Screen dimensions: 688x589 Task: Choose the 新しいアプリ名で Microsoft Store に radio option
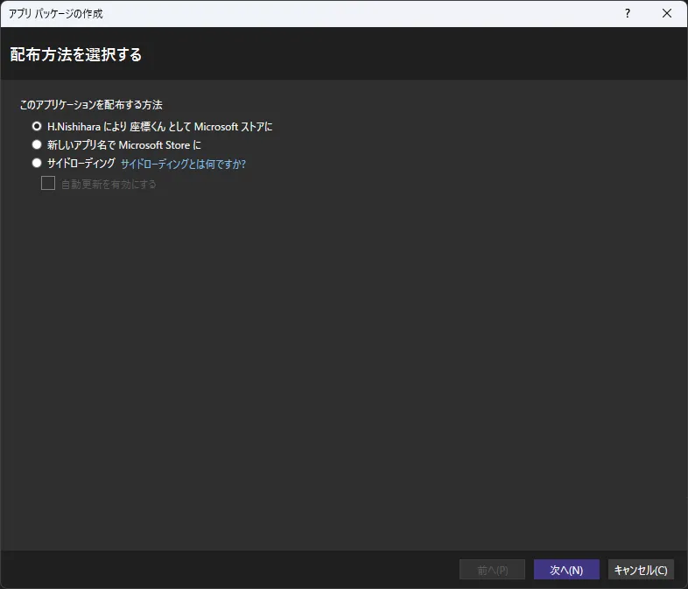(37, 144)
